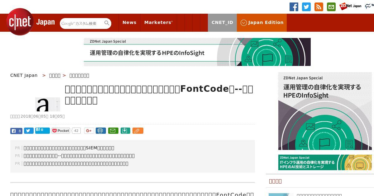Expand the Japan Edition dropdown
This screenshot has width=374, height=196.
click(262, 23)
